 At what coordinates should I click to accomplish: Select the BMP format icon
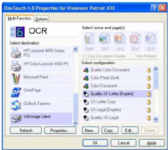point(89,39)
